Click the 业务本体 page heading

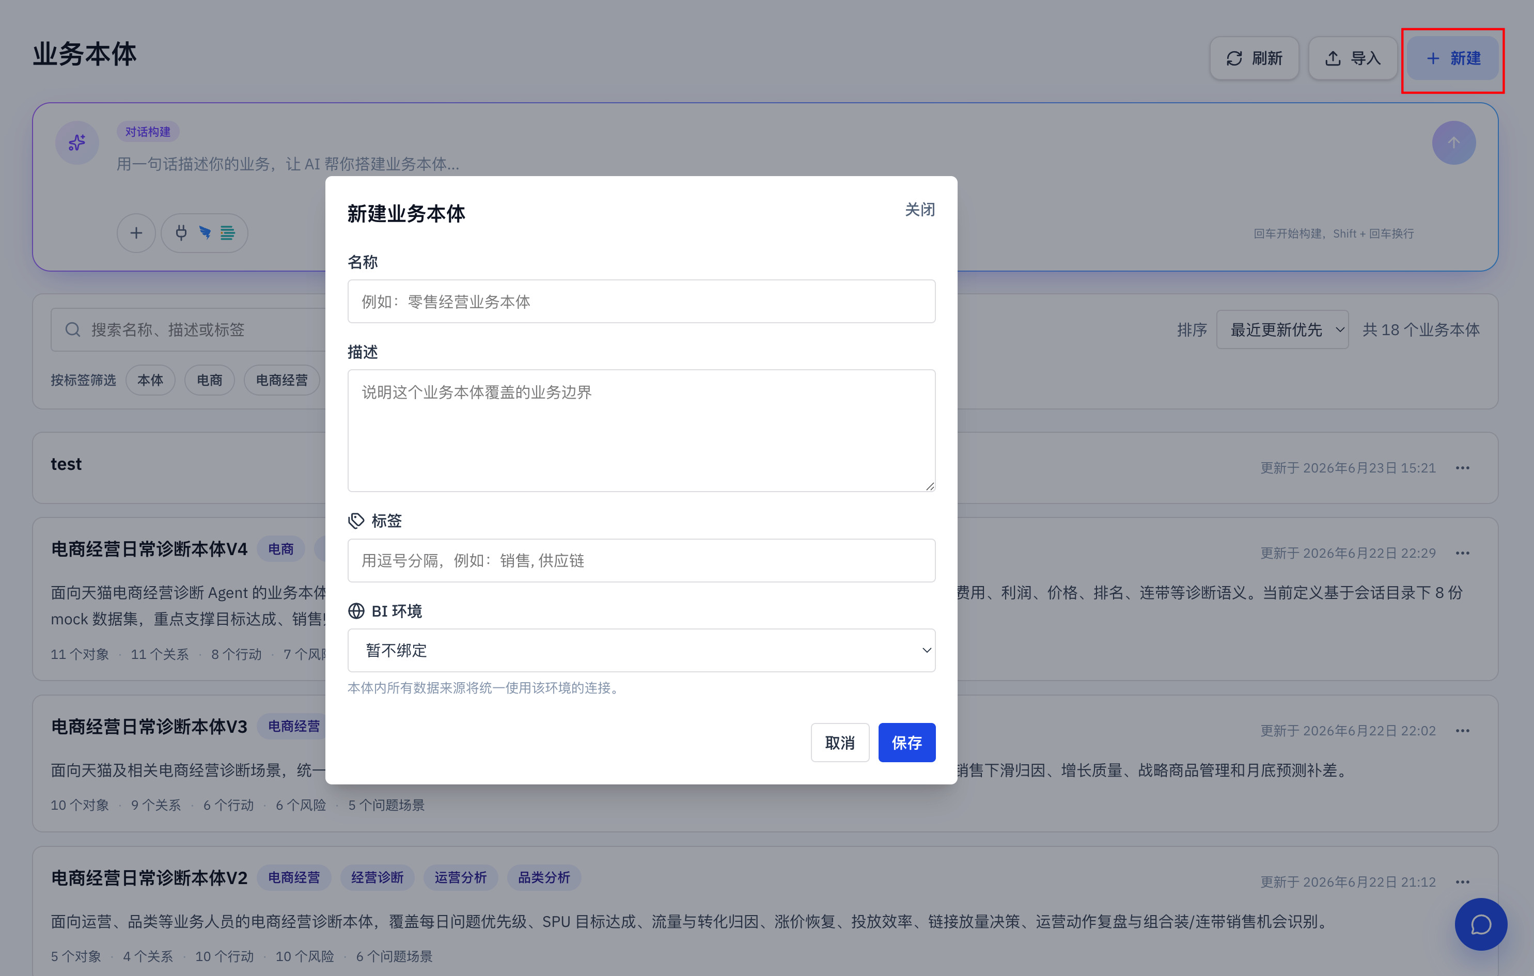(85, 54)
